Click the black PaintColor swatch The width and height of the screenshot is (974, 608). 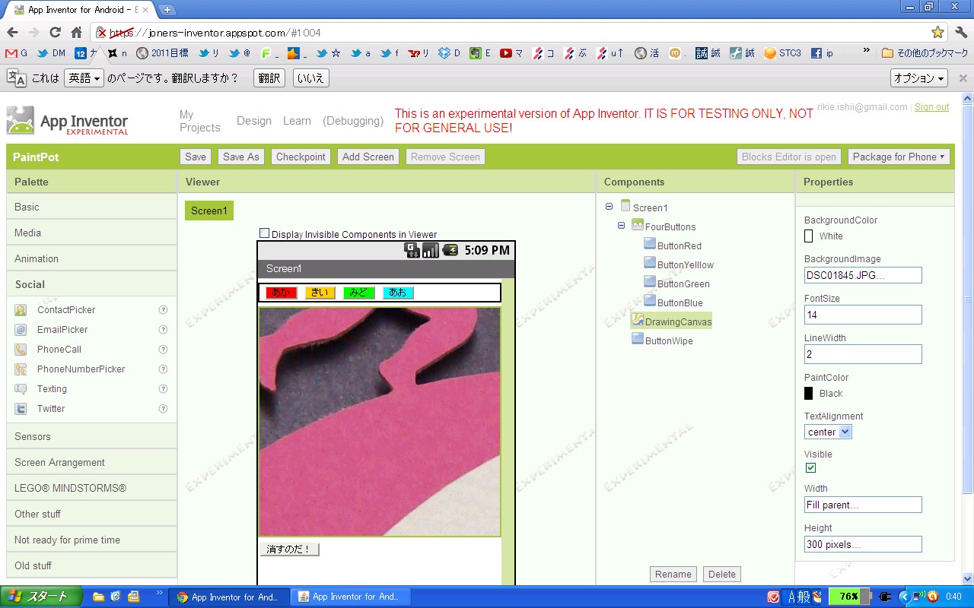(x=809, y=394)
